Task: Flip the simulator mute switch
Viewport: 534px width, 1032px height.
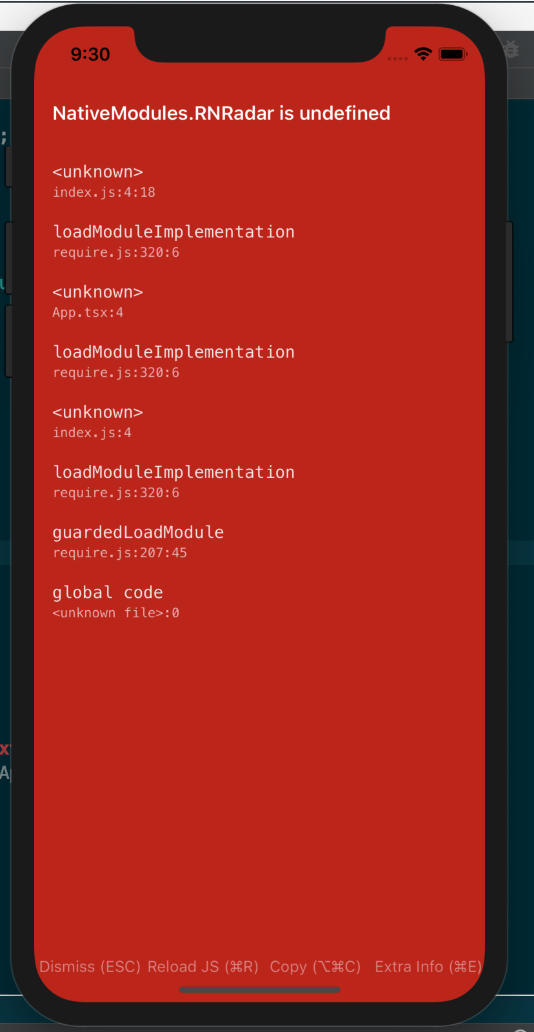Action: [8, 166]
